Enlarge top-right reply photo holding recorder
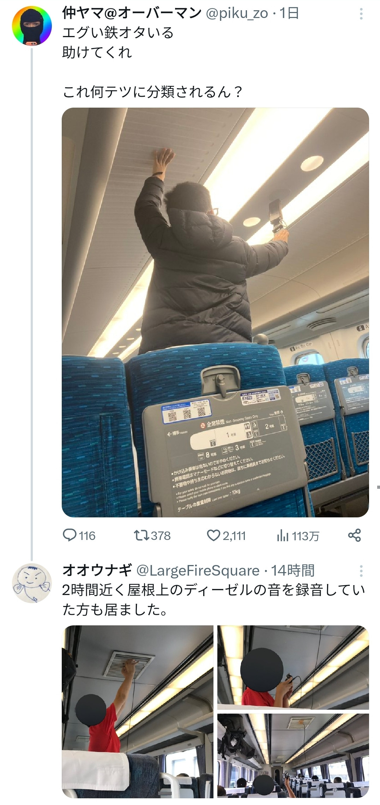Image resolution: width=380 pixels, height=805 pixels. 293,668
